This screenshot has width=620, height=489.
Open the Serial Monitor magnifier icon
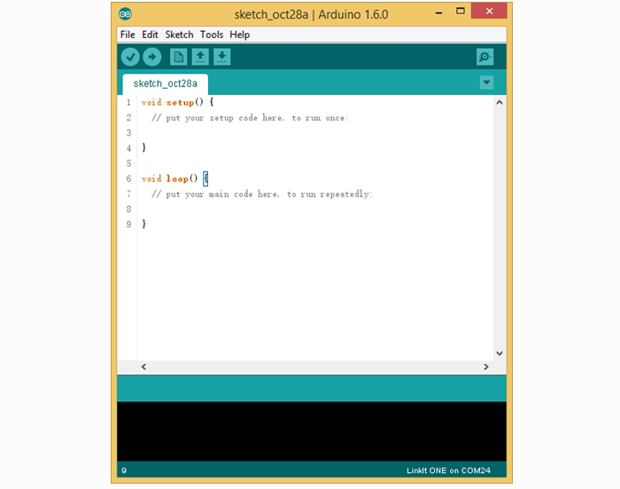(484, 57)
